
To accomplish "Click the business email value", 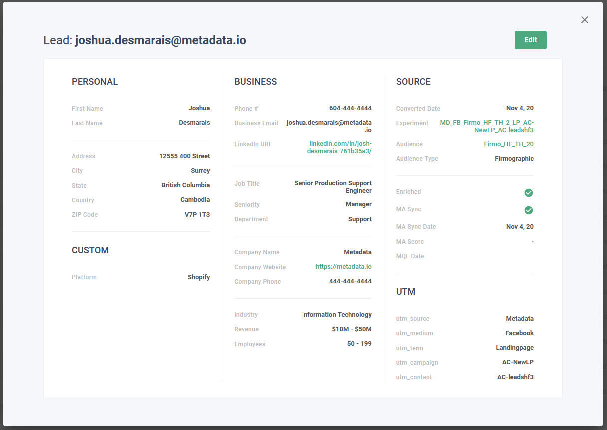I will pyautogui.click(x=329, y=126).
